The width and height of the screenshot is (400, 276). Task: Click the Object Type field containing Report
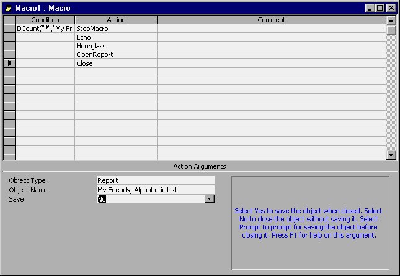[x=155, y=180]
